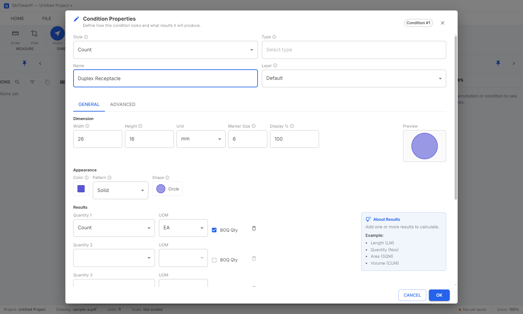Image resolution: width=523 pixels, height=314 pixels.
Task: Delete Quantity 2 using trash icon
Action: (x=254, y=258)
